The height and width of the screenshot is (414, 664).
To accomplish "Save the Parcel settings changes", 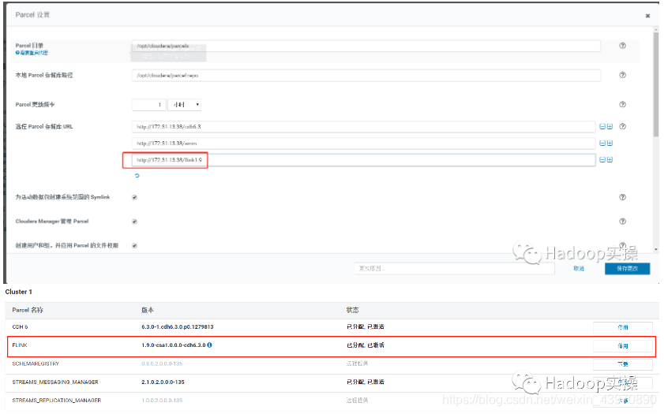I will pos(627,269).
